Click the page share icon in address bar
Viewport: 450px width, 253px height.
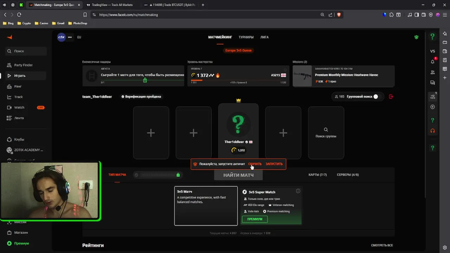(x=330, y=15)
